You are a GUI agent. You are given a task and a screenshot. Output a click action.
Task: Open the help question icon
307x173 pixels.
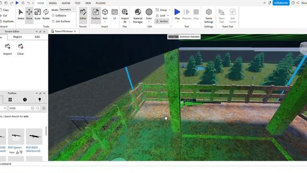(x=293, y=3)
